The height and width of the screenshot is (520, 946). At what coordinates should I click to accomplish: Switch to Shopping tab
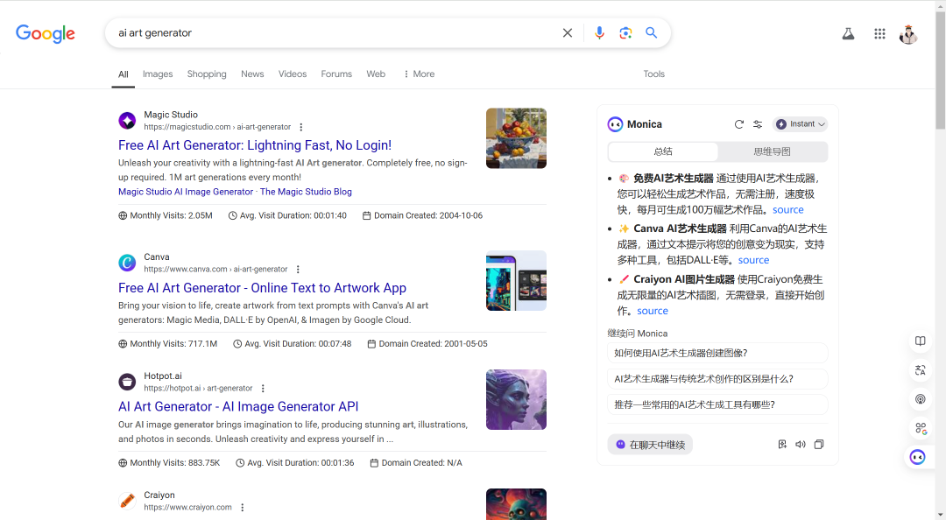point(207,74)
